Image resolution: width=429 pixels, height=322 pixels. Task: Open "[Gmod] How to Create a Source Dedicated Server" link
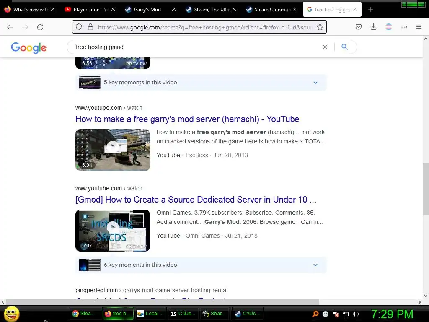click(196, 200)
